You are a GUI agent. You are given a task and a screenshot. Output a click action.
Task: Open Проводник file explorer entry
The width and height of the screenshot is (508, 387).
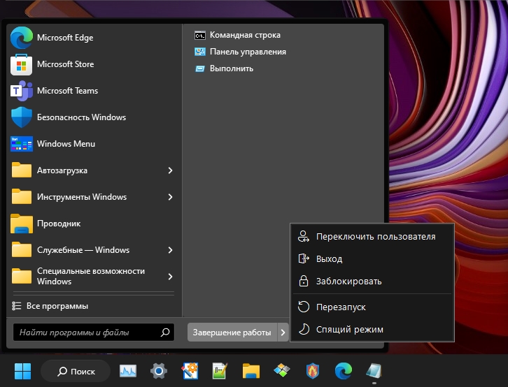click(58, 224)
